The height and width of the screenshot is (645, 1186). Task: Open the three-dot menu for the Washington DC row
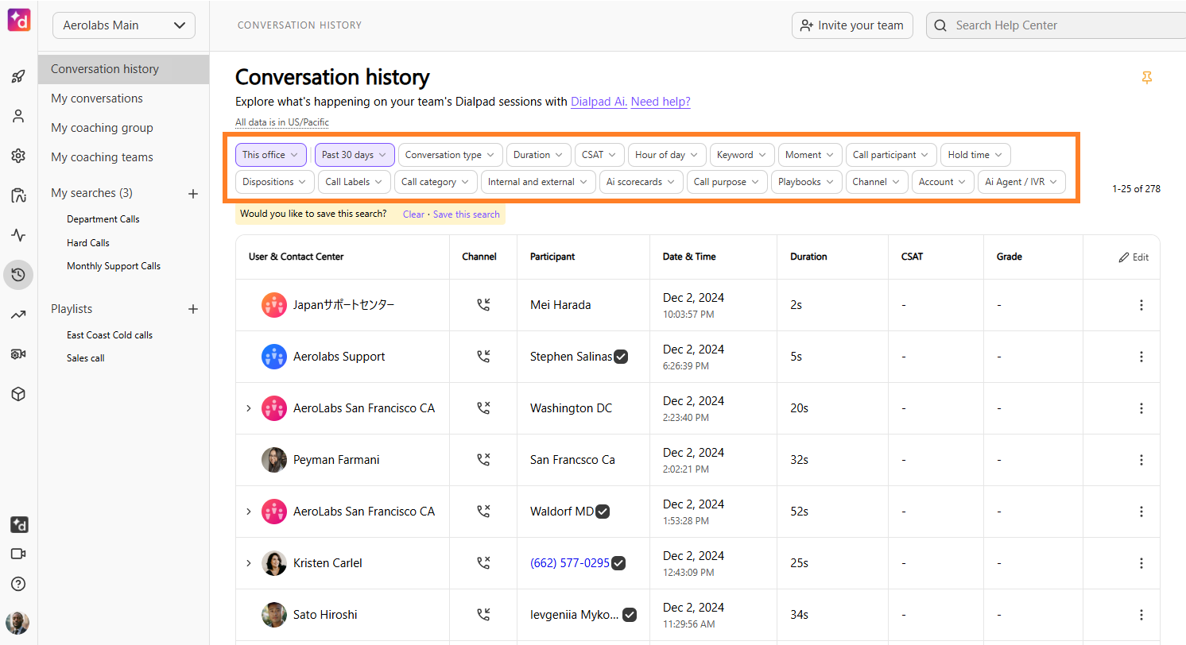(1141, 408)
